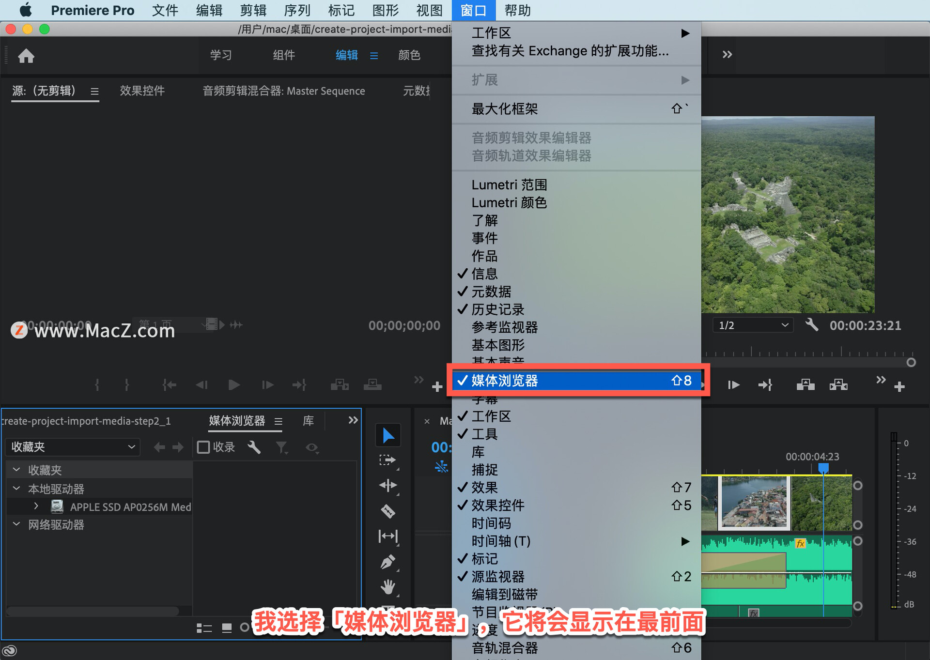Click Program Monitor step forward button

(x=733, y=385)
